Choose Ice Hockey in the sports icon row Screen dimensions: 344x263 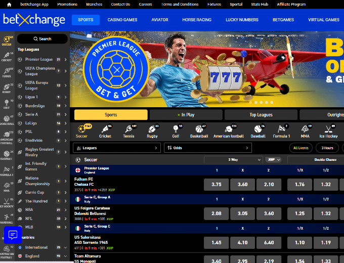[328, 131]
